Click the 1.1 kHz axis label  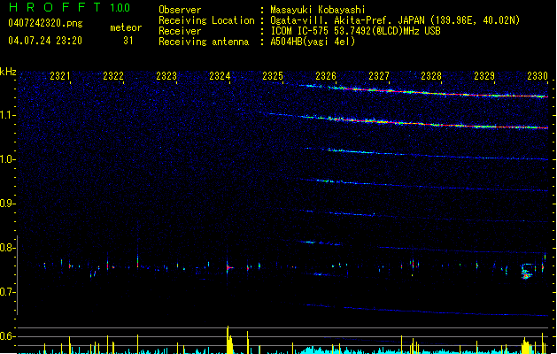[8, 115]
